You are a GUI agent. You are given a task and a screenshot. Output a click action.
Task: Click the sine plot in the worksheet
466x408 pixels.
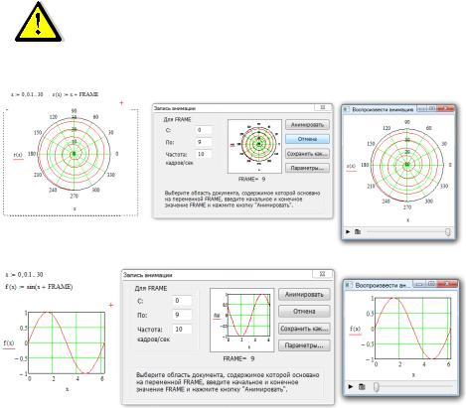coord(67,342)
